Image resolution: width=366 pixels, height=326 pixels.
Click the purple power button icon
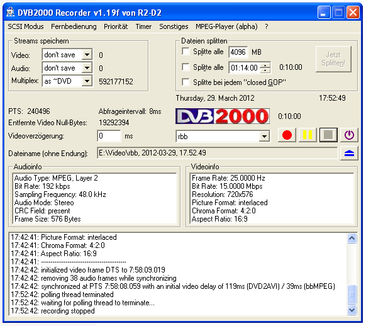pos(349,135)
